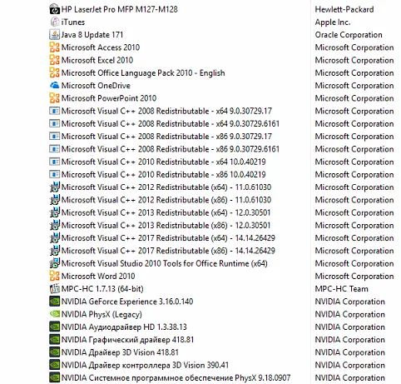The height and width of the screenshot is (384, 401).
Task: Select the Java 8 Update 171 icon
Action: click(x=54, y=35)
